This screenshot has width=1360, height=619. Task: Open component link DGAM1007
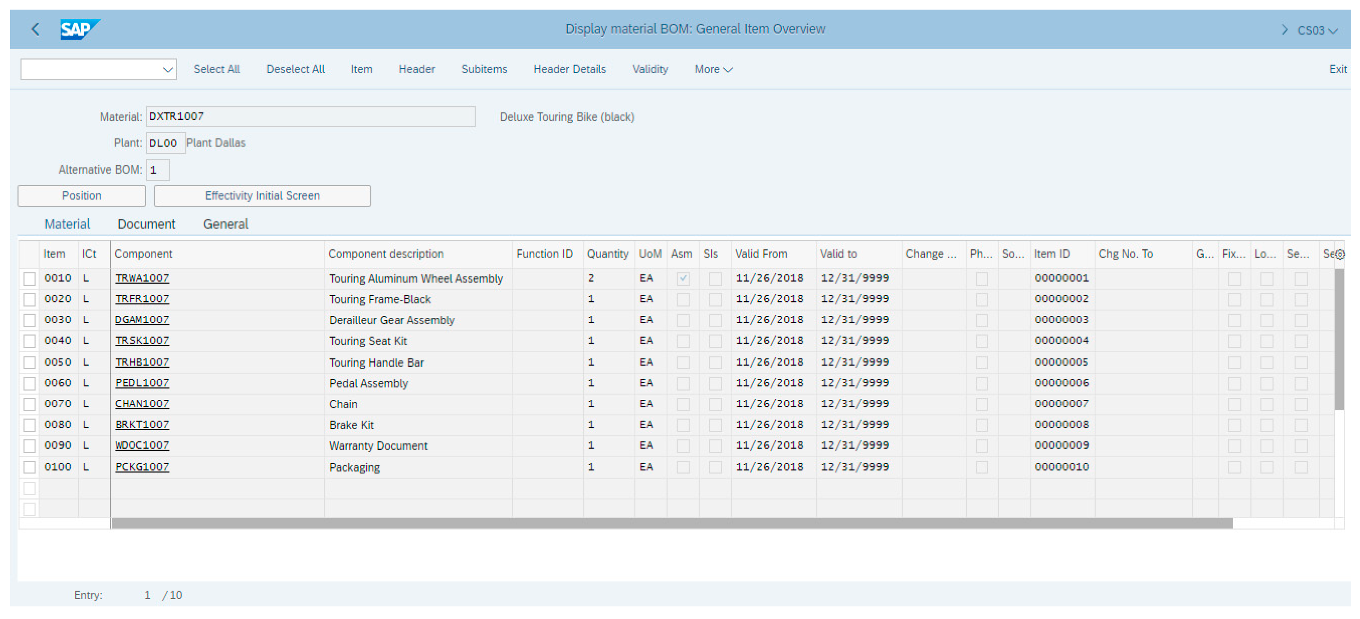pos(142,320)
